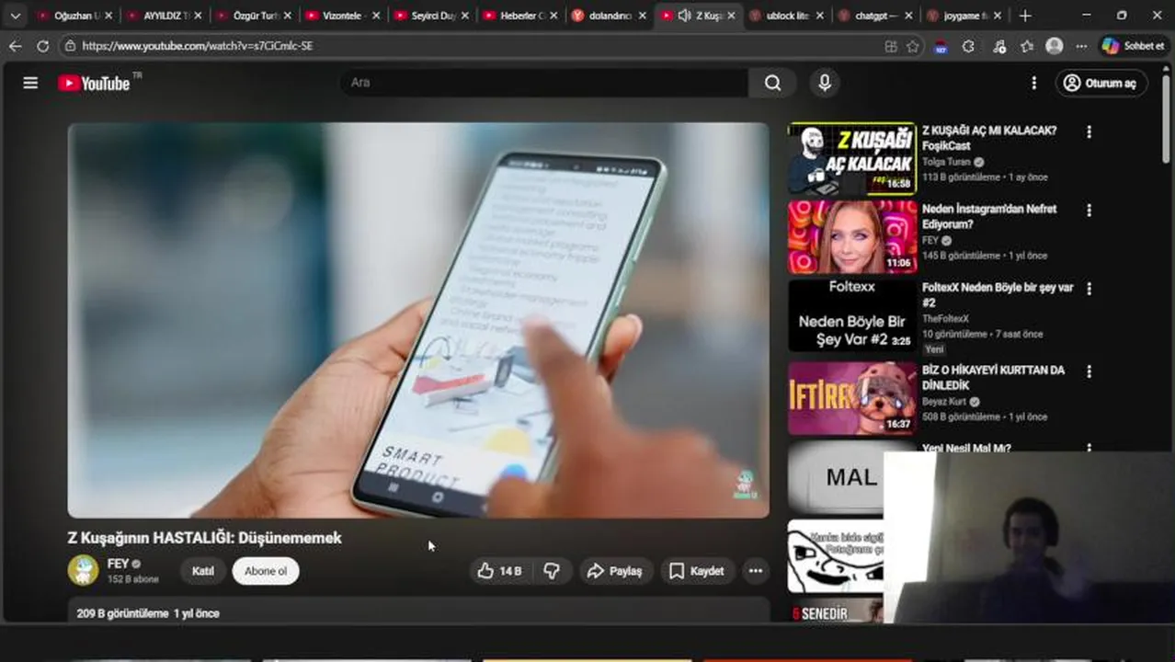Reload the page with refresh icon

42,46
